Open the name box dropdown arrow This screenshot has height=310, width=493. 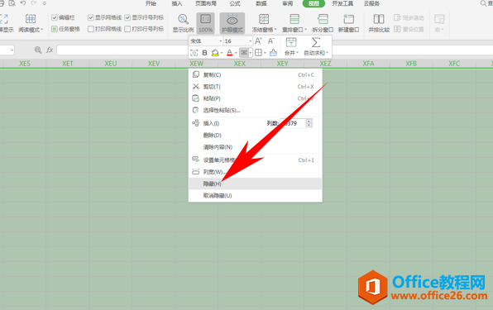12,50
